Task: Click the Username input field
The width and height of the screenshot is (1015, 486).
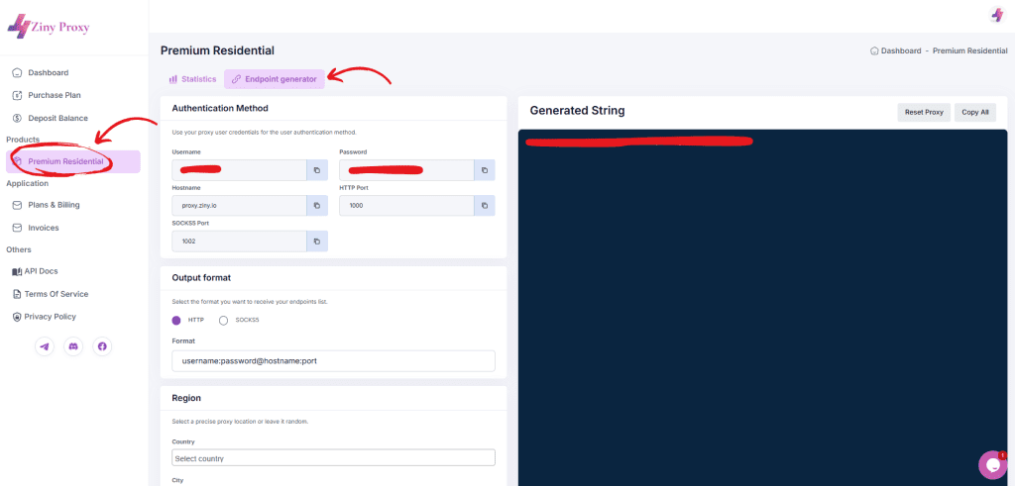Action: click(x=239, y=170)
